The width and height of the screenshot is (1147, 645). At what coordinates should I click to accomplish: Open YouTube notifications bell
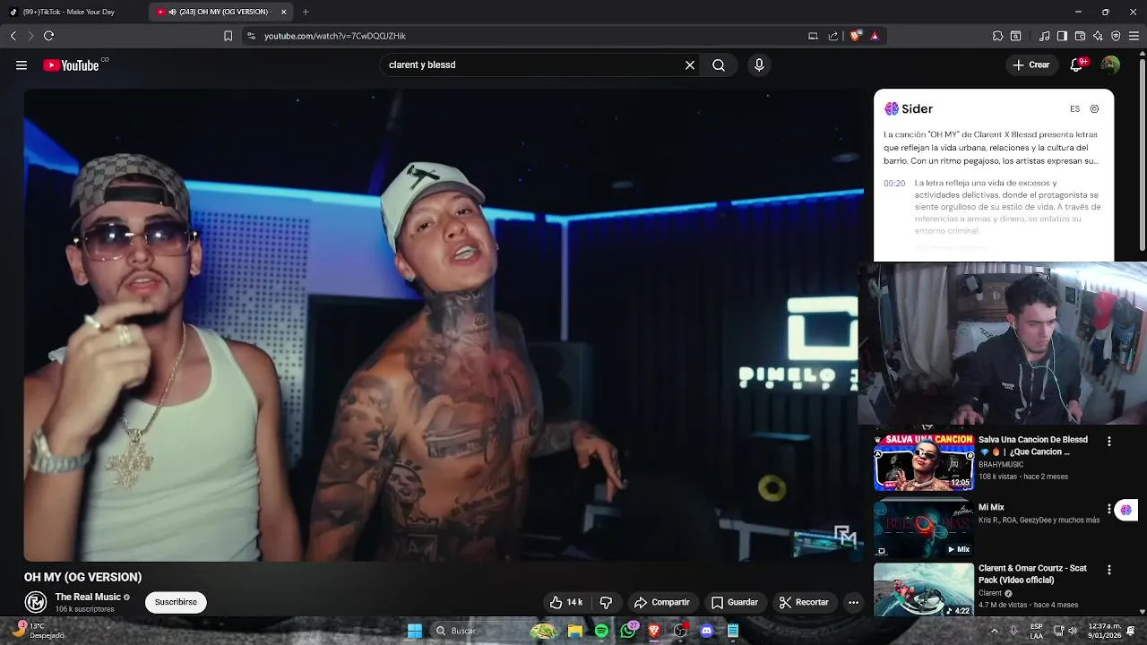[x=1077, y=65]
